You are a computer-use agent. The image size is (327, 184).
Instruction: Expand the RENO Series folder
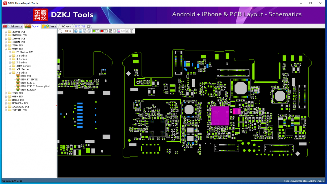point(10,66)
